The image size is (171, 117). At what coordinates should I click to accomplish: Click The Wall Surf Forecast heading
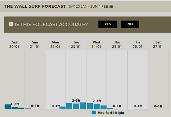(35, 6)
